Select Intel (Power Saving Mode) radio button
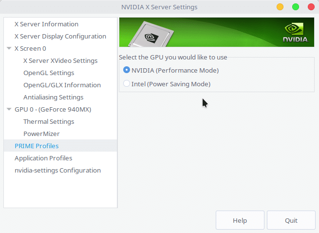This screenshot has height=233, width=319. (x=126, y=83)
